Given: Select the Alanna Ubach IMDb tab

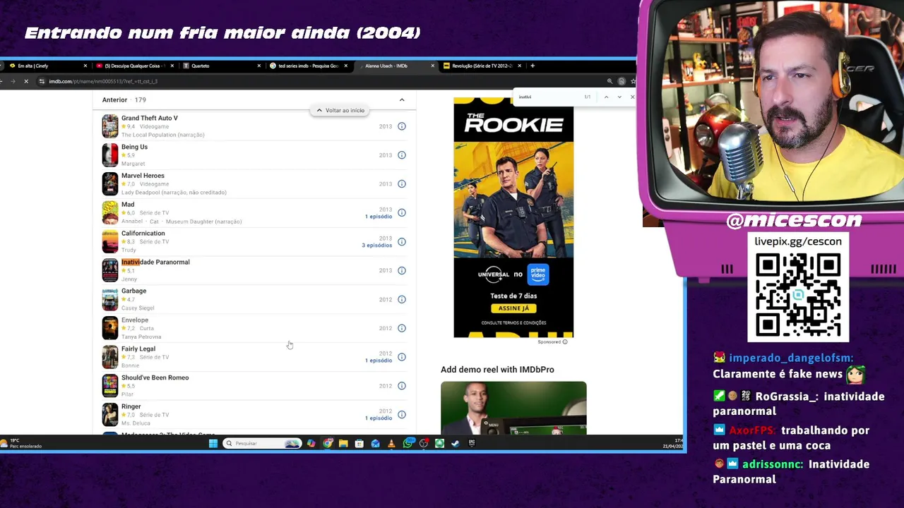Looking at the screenshot, I should click(x=395, y=66).
